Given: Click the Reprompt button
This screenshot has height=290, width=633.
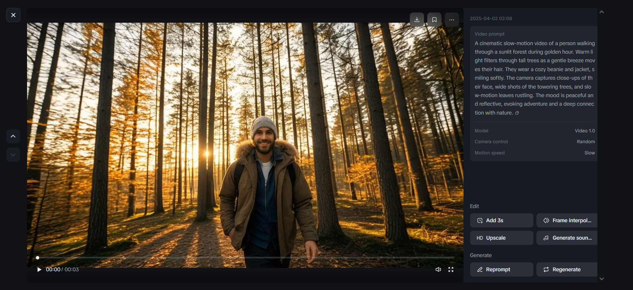Looking at the screenshot, I should click(501, 270).
